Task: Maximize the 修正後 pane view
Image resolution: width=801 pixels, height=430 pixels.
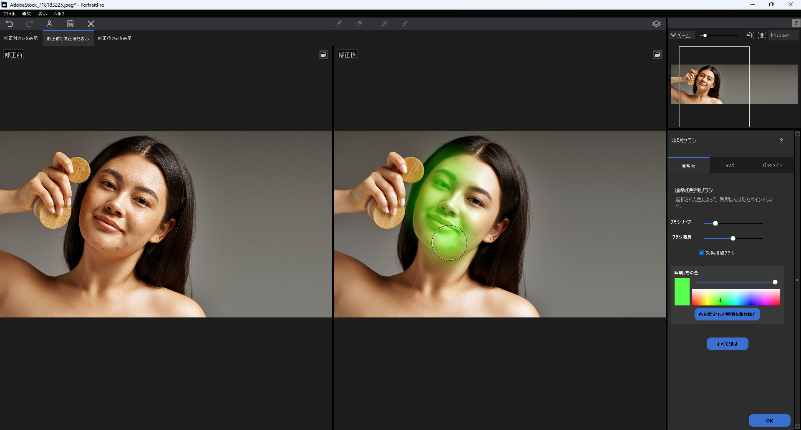Action: click(x=657, y=55)
